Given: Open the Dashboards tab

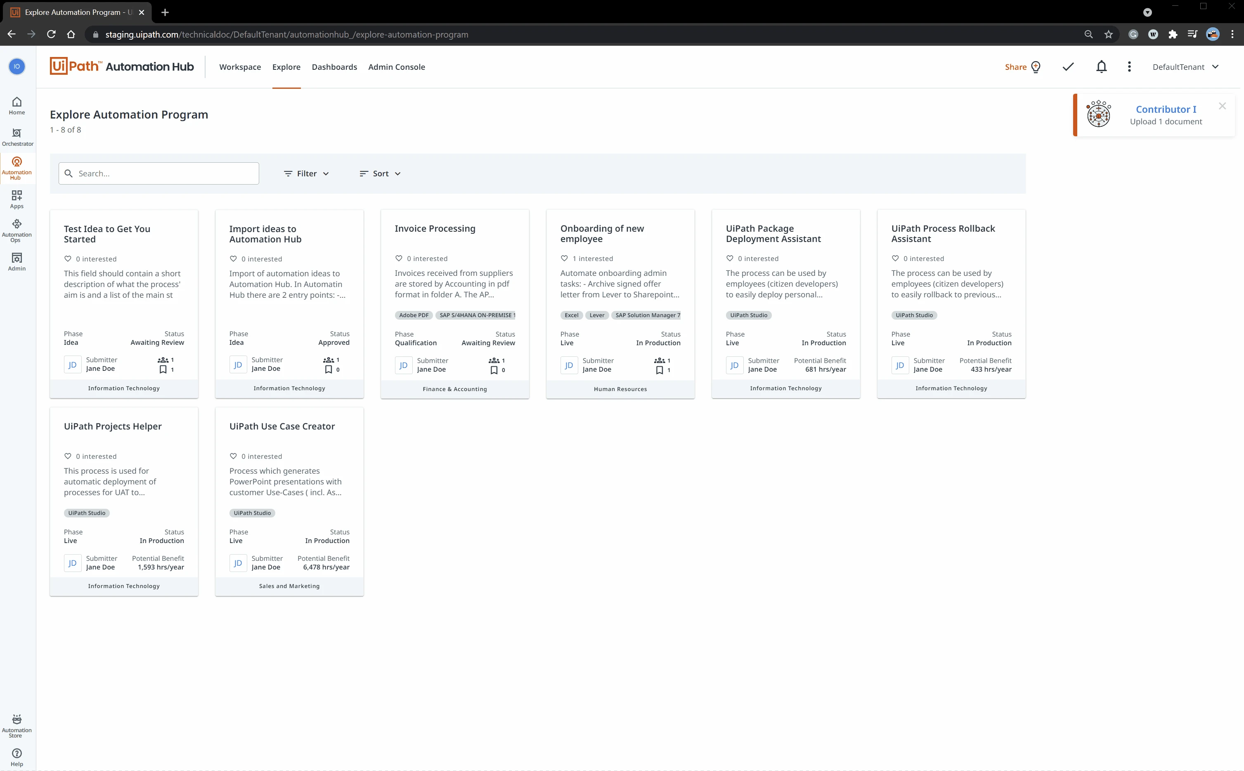Looking at the screenshot, I should click(334, 67).
